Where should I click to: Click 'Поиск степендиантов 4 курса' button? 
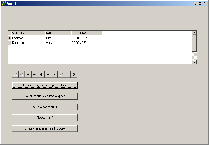tap(45, 96)
